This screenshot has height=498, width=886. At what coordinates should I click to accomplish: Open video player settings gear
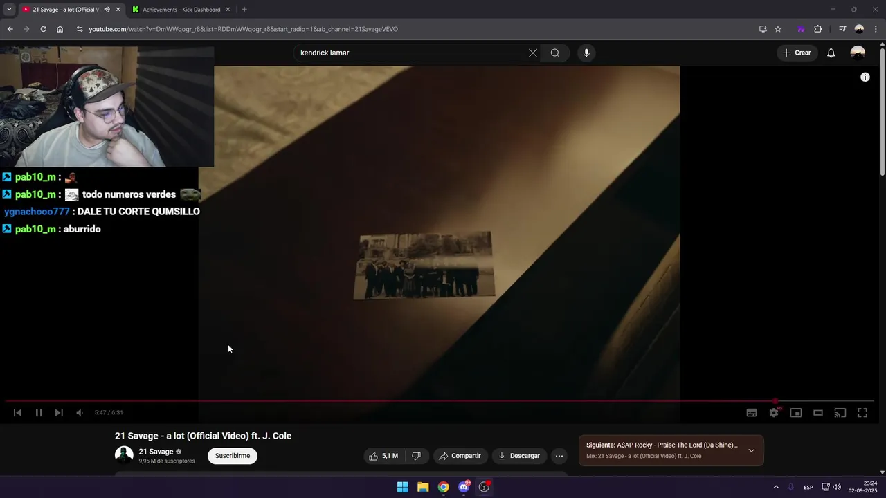tap(774, 413)
